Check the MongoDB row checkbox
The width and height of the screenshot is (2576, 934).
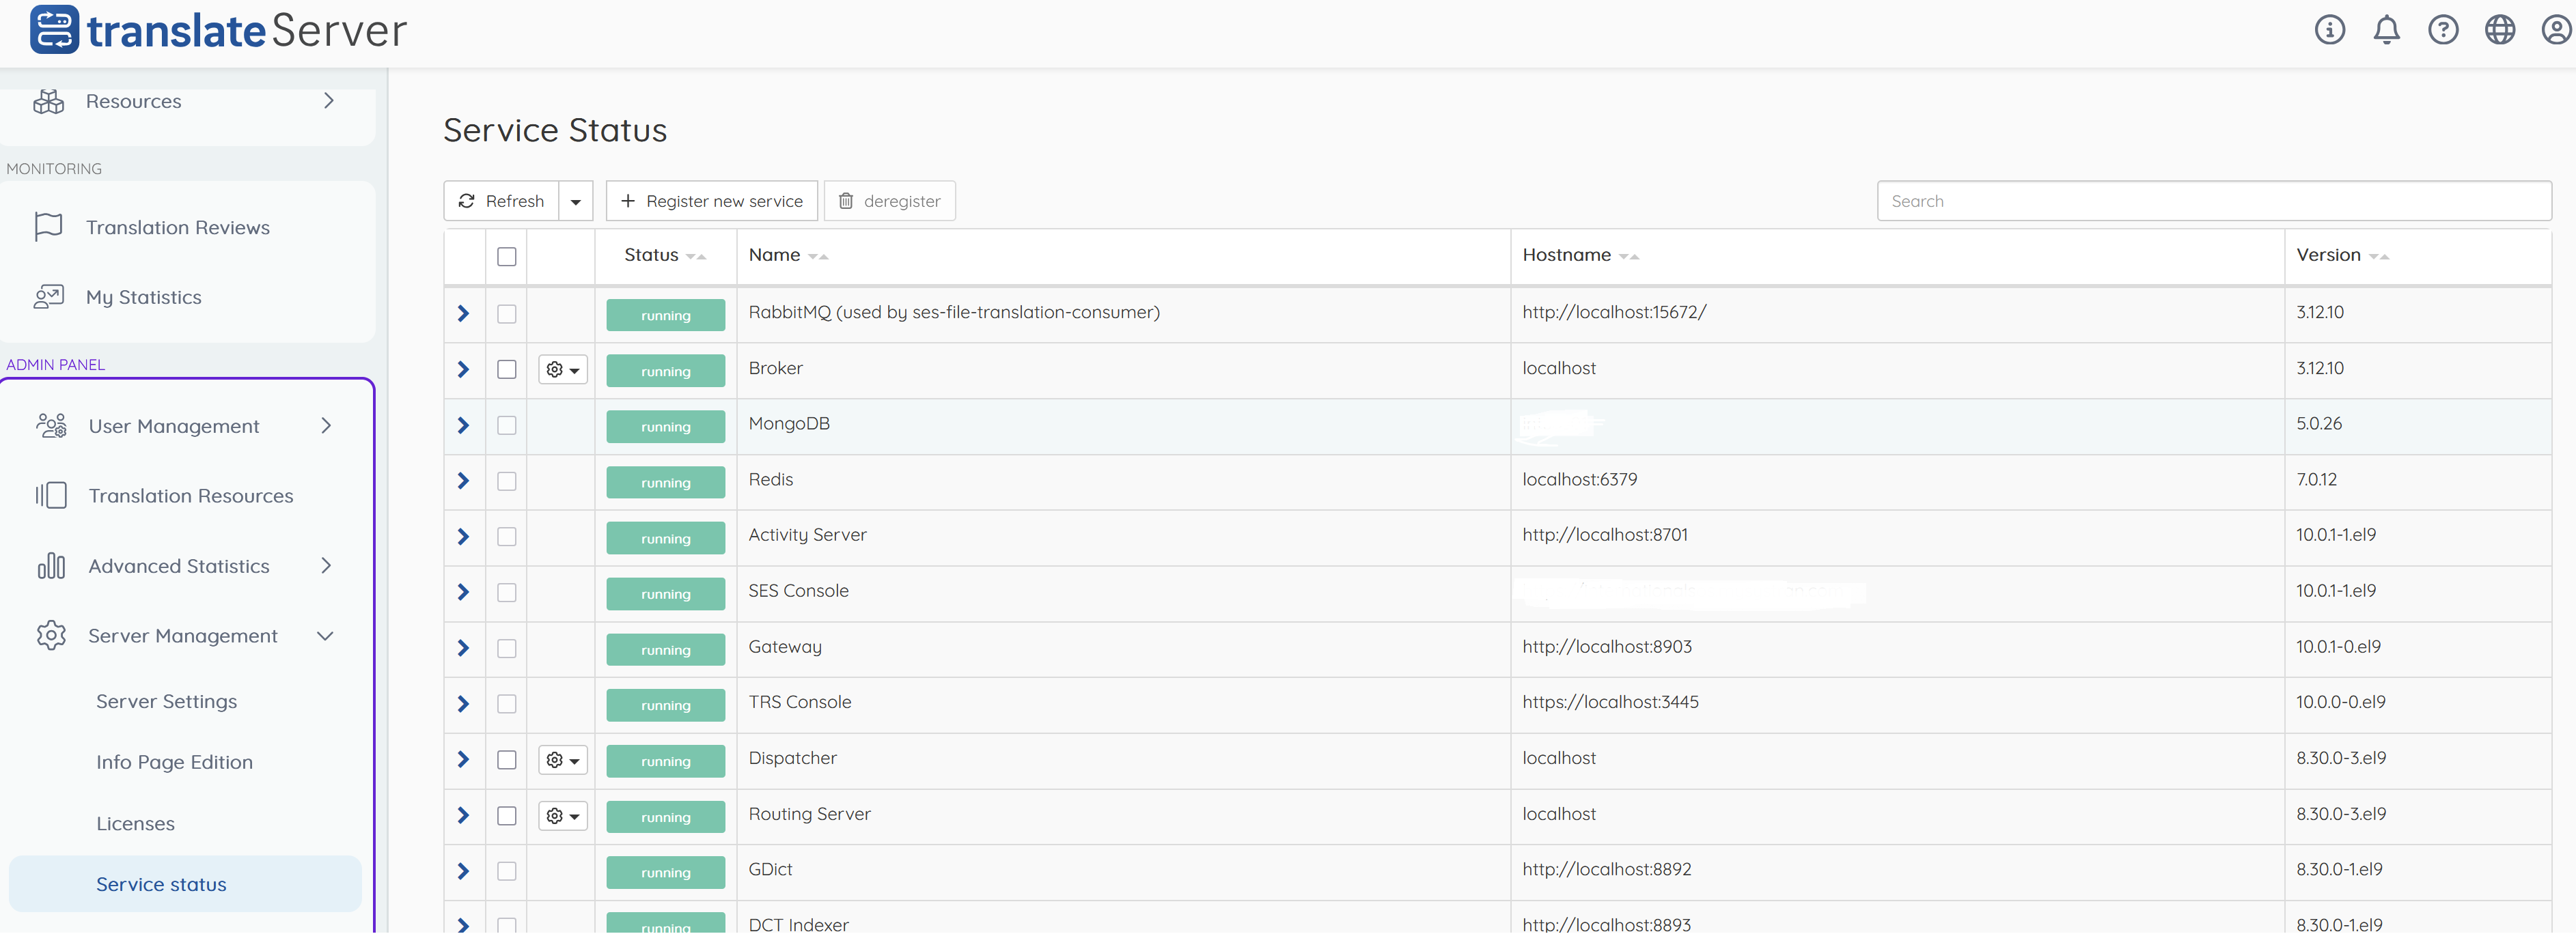point(507,425)
